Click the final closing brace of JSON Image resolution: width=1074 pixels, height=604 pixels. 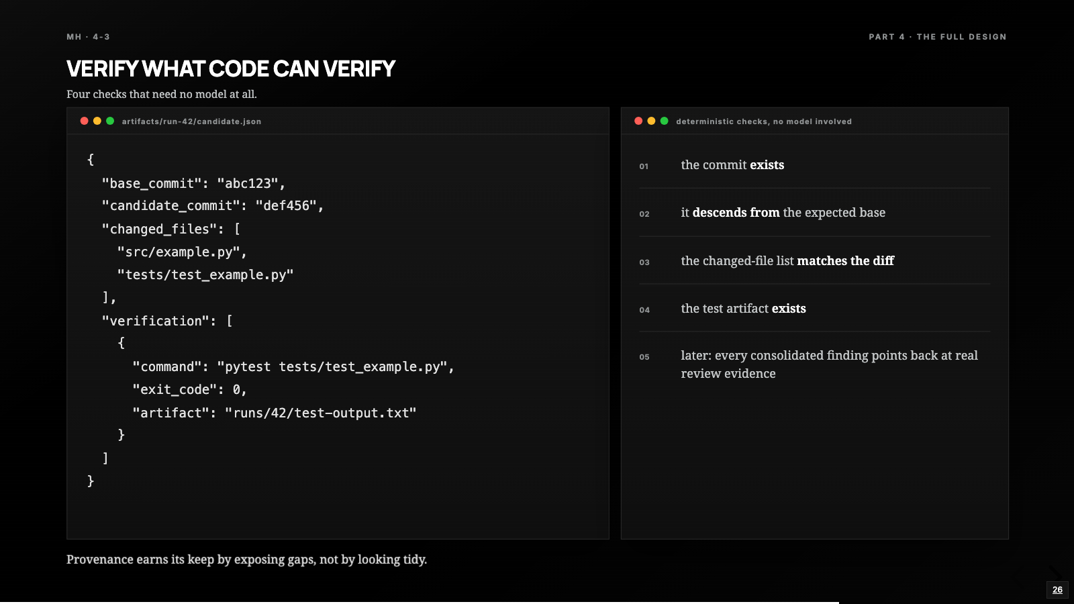point(91,481)
